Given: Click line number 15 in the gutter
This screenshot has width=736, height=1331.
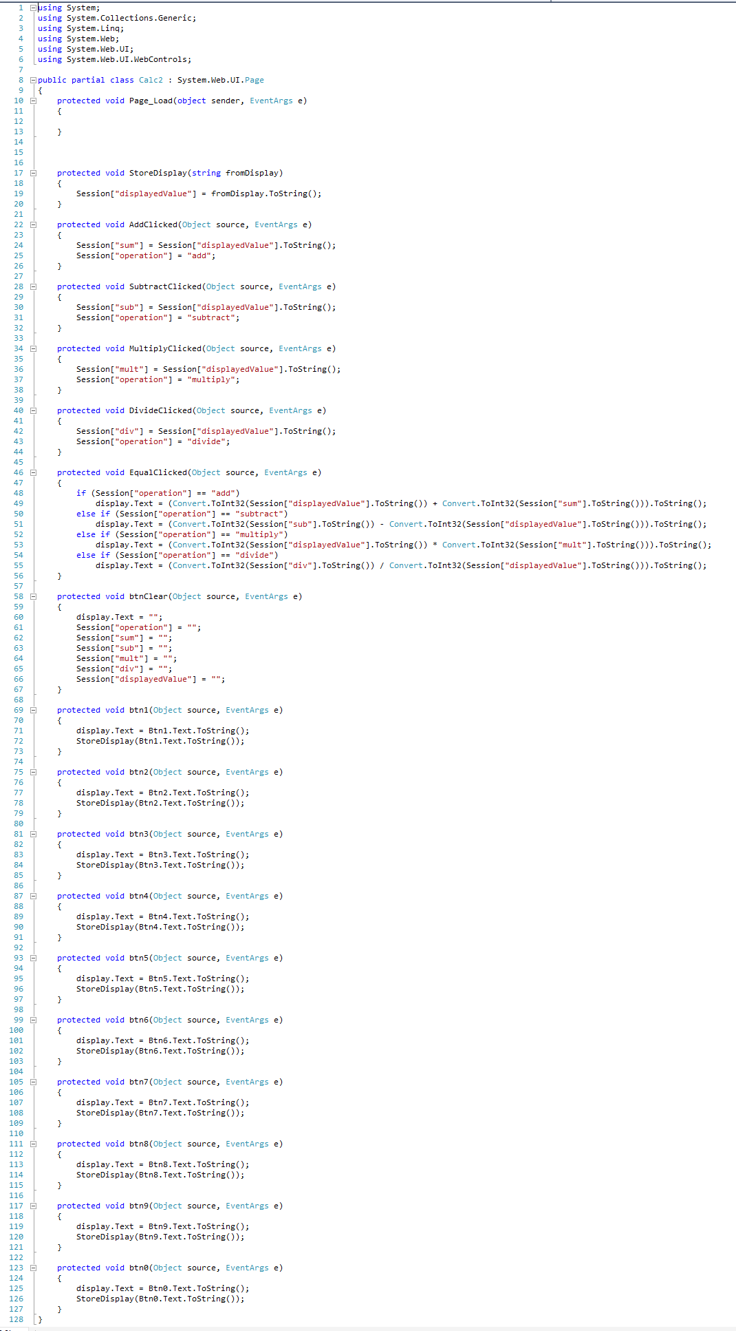Looking at the screenshot, I should (19, 152).
